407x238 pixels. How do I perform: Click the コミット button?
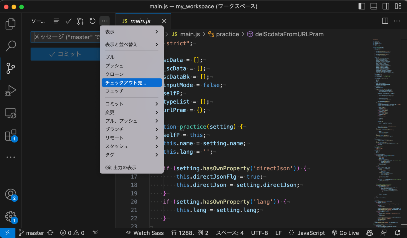(65, 54)
